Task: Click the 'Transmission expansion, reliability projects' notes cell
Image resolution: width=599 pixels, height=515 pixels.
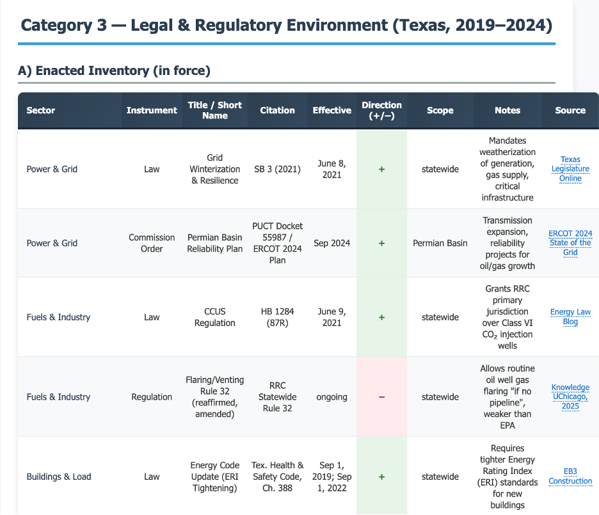Action: click(507, 243)
